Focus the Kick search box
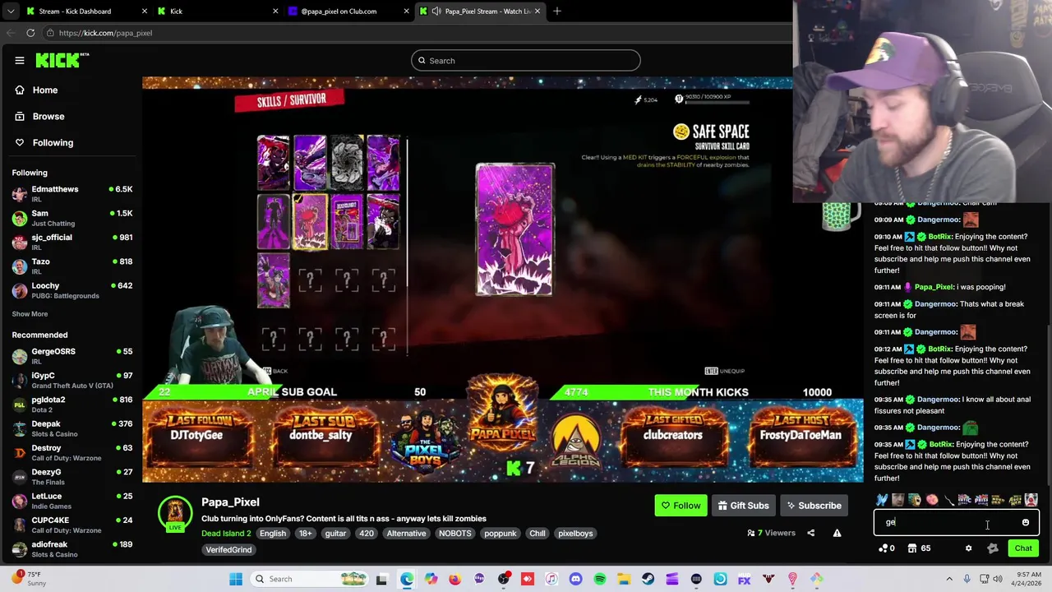Screen dimensions: 1052x592 (526, 60)
